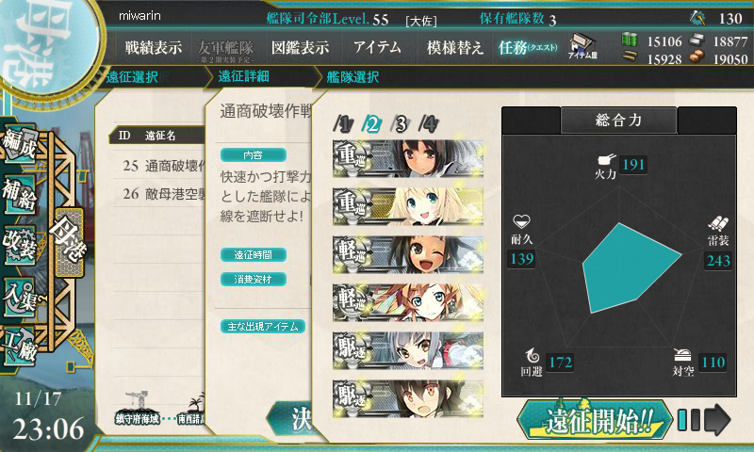Open 図鑑表示 encyclopedia menu

tap(300, 47)
